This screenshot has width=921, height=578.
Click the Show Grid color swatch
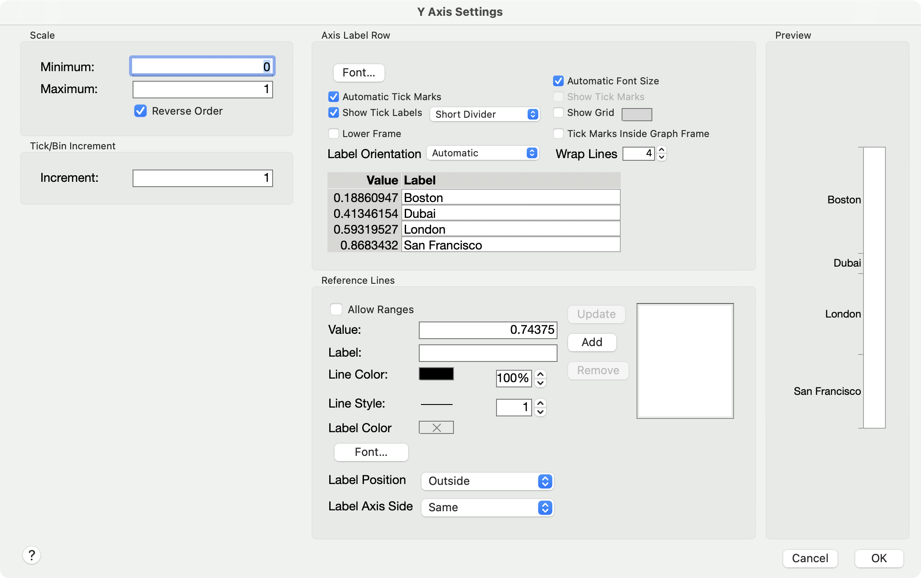637,114
